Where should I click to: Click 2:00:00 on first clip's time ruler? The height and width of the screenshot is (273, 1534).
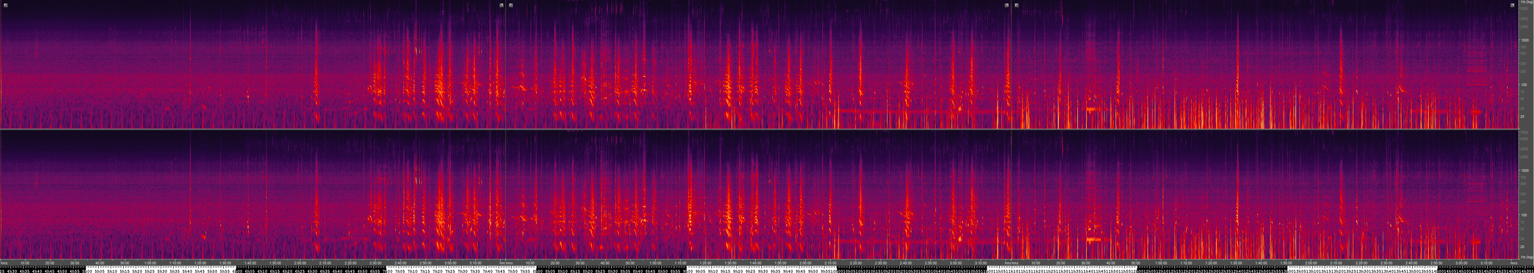tap(300, 263)
